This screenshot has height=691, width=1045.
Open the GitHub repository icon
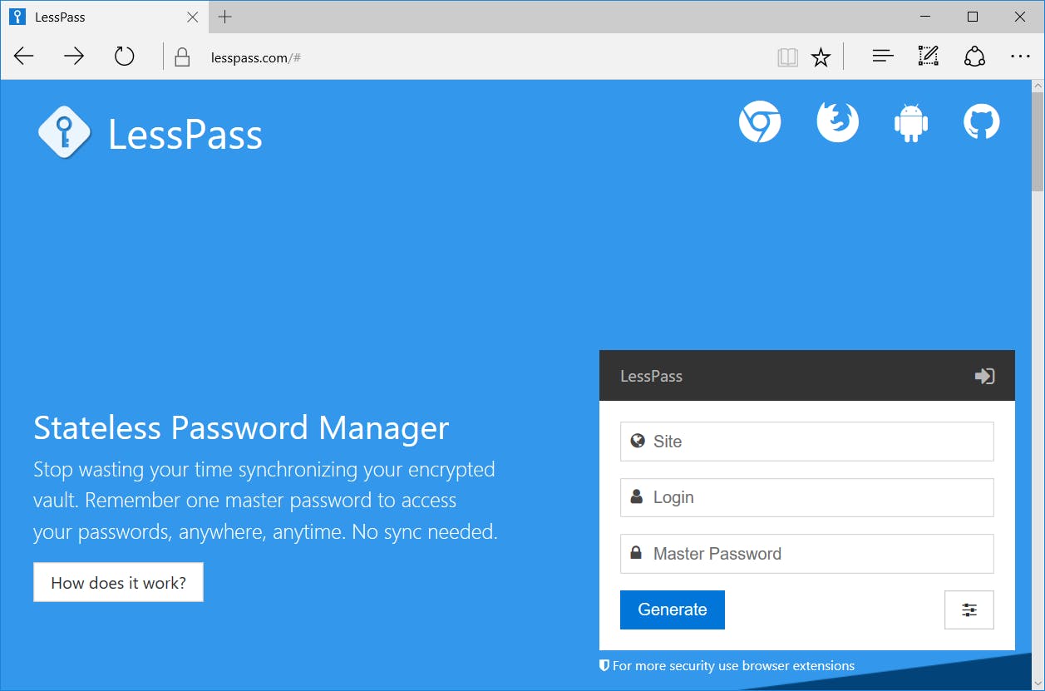click(981, 122)
